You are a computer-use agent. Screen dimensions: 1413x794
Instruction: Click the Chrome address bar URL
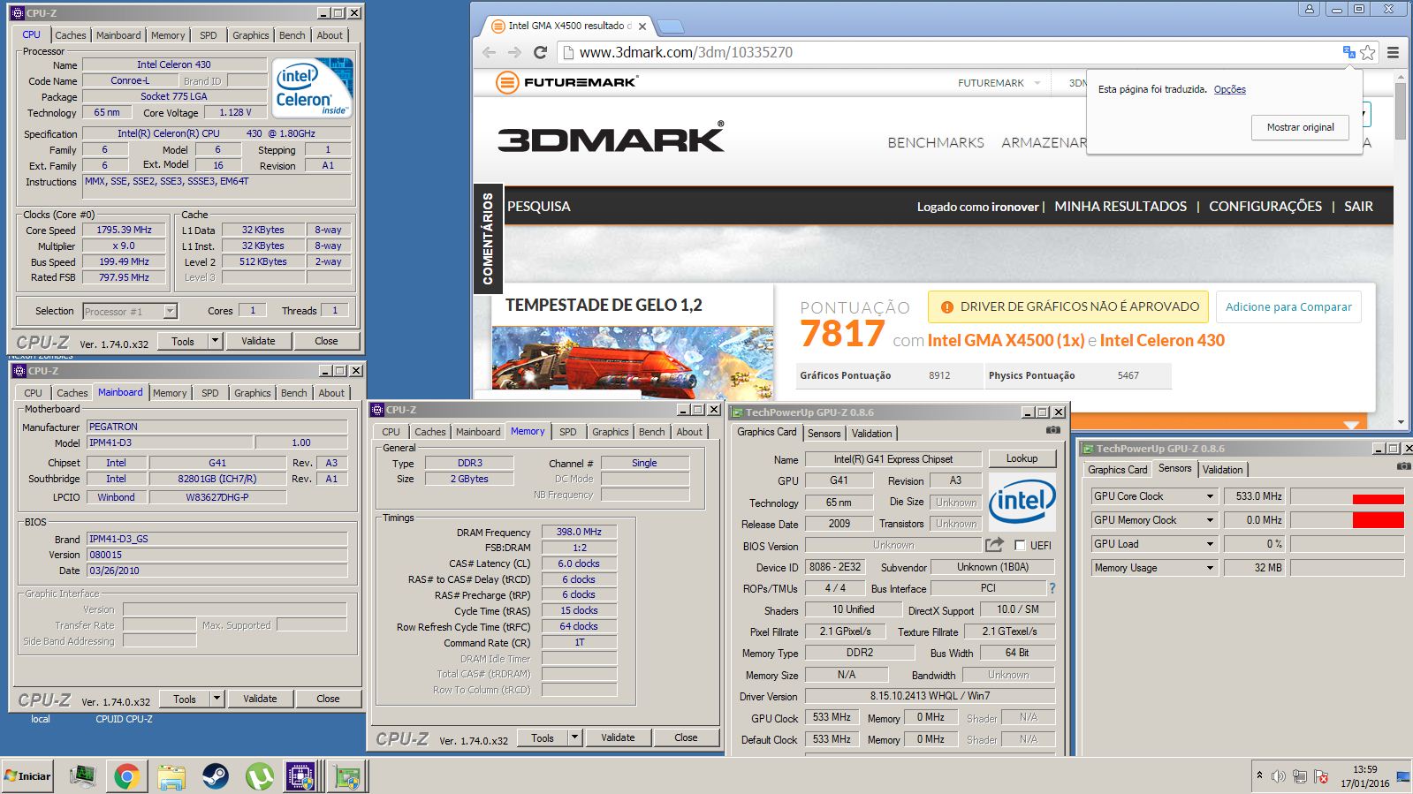pyautogui.click(x=686, y=52)
